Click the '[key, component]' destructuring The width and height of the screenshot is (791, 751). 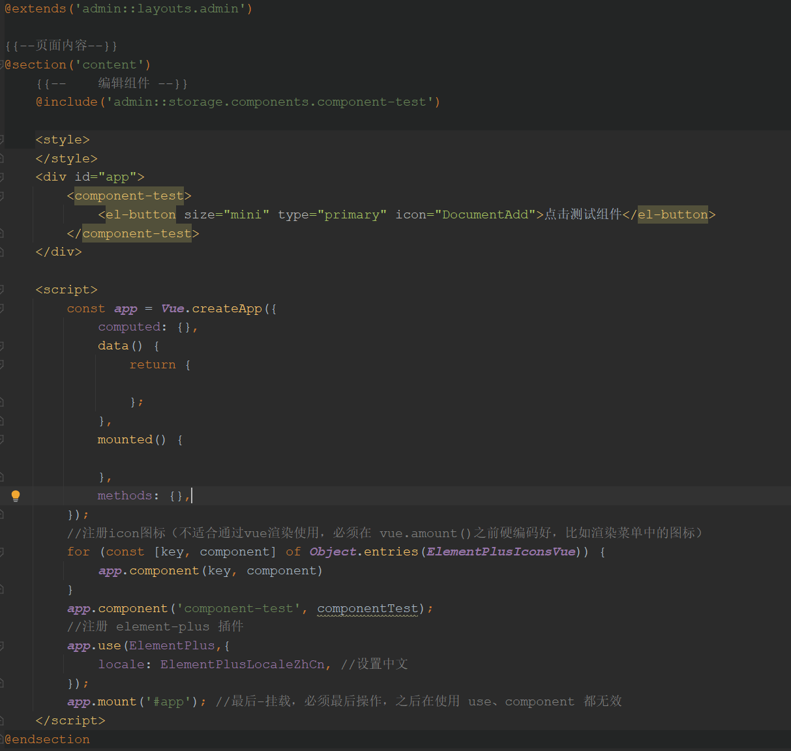pyautogui.click(x=215, y=552)
